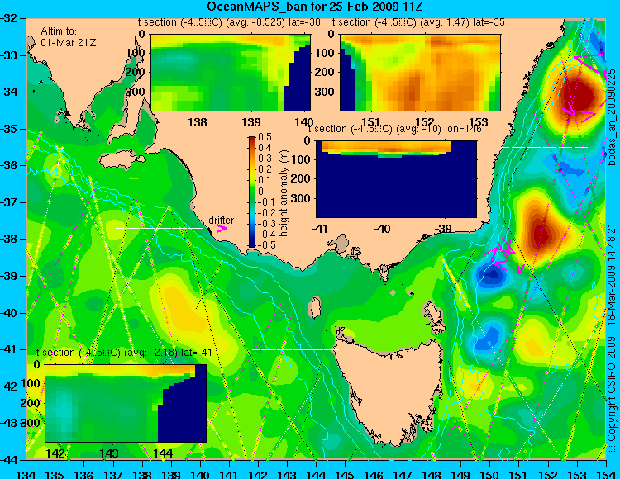Open the lat=-38 temperature section inset plot
This screenshot has width=620, height=479.
(x=231, y=73)
